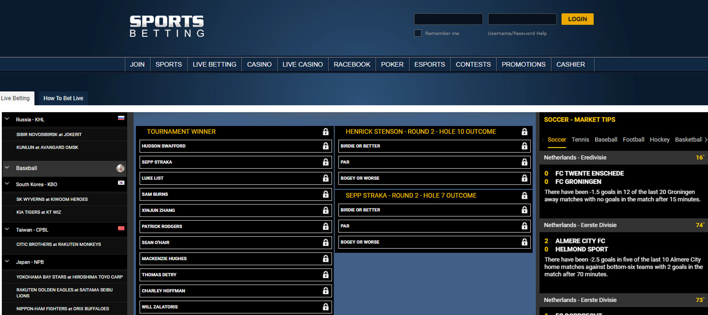Select the Baseball market tips tab
Image resolution: width=708 pixels, height=315 pixels.
click(x=606, y=140)
